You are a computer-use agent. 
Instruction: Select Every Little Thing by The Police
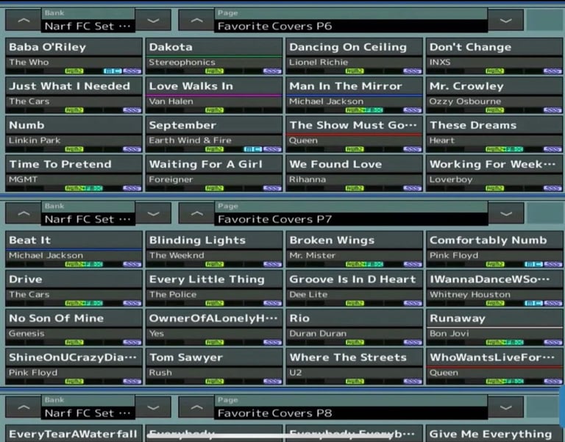pos(214,288)
